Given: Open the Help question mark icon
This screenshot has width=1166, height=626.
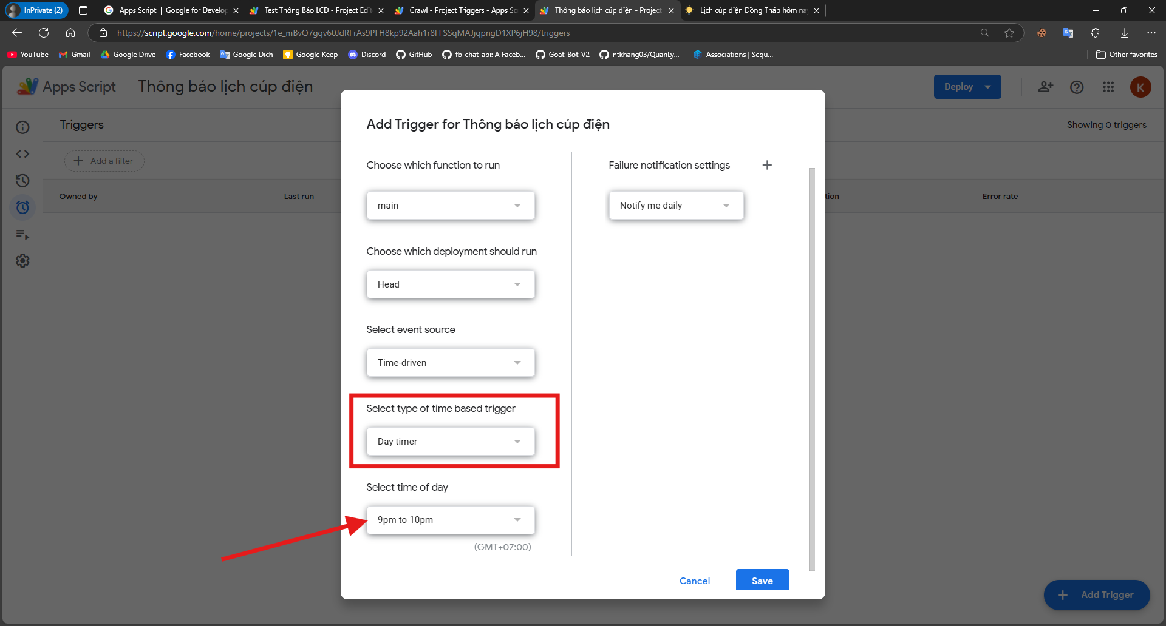Looking at the screenshot, I should coord(1077,87).
